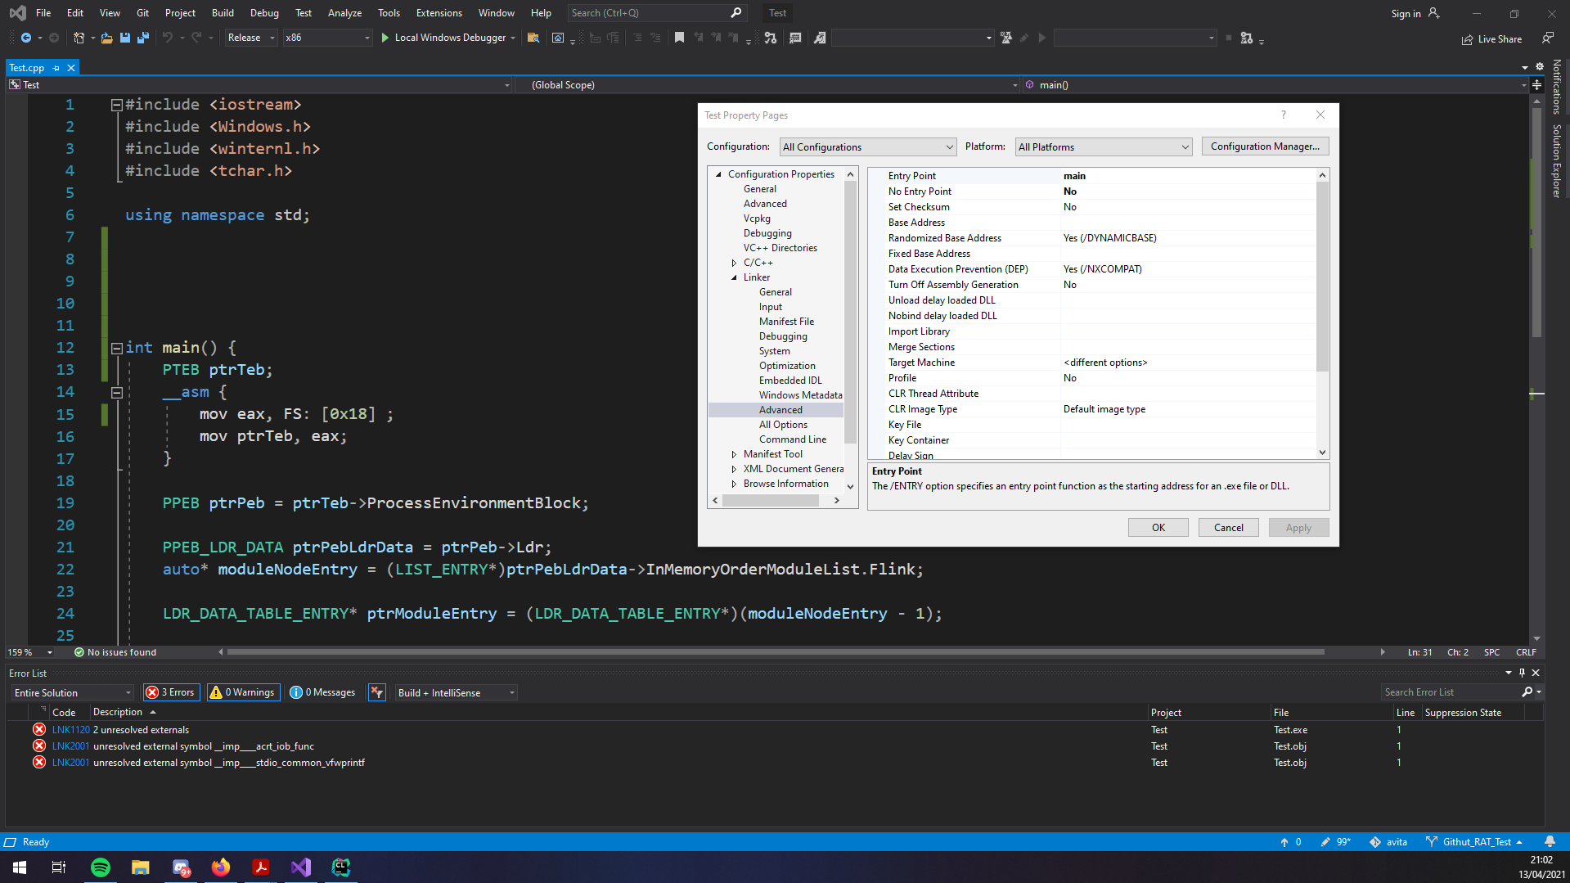Click the Configuration Manager button
Viewport: 1570px width, 883px height.
coord(1265,146)
